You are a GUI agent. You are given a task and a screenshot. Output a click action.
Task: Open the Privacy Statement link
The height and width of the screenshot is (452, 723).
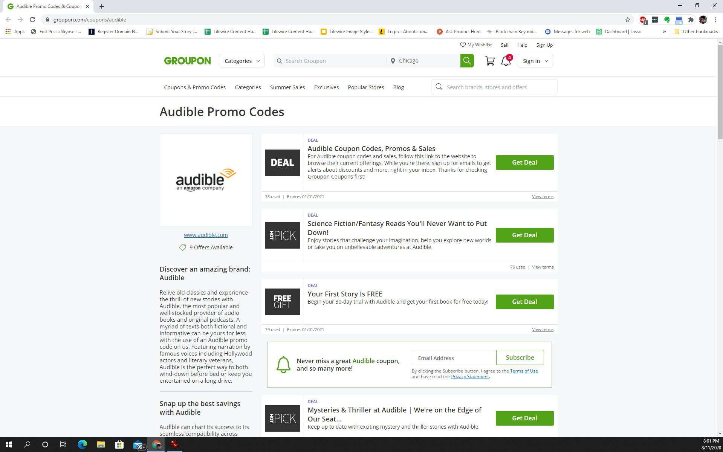(470, 377)
